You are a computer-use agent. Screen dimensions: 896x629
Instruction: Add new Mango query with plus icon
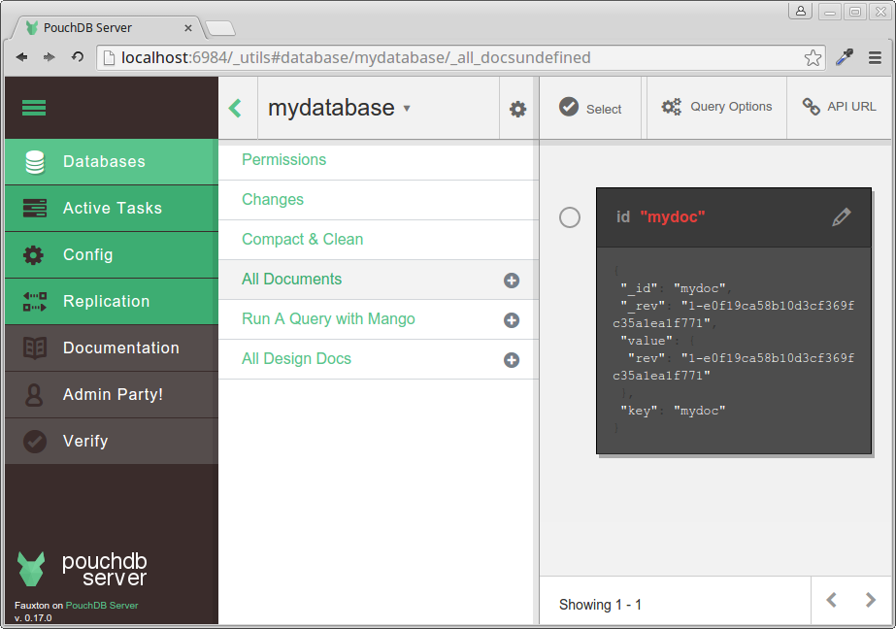tap(512, 320)
